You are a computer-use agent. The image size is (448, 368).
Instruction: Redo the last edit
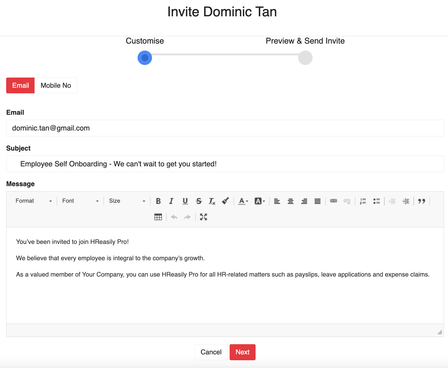coord(187,217)
